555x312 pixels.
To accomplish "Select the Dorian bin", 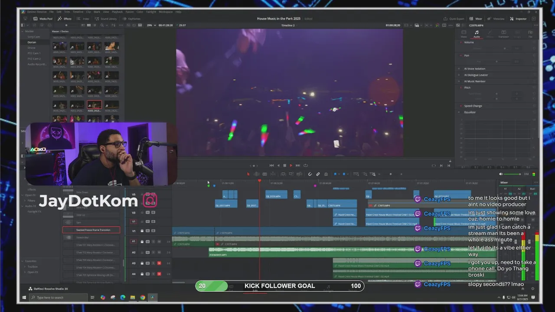I will point(32,42).
